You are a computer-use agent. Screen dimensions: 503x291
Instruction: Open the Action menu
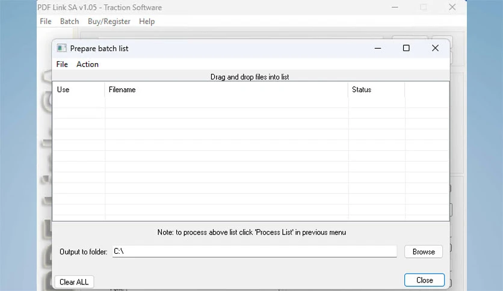(x=87, y=64)
